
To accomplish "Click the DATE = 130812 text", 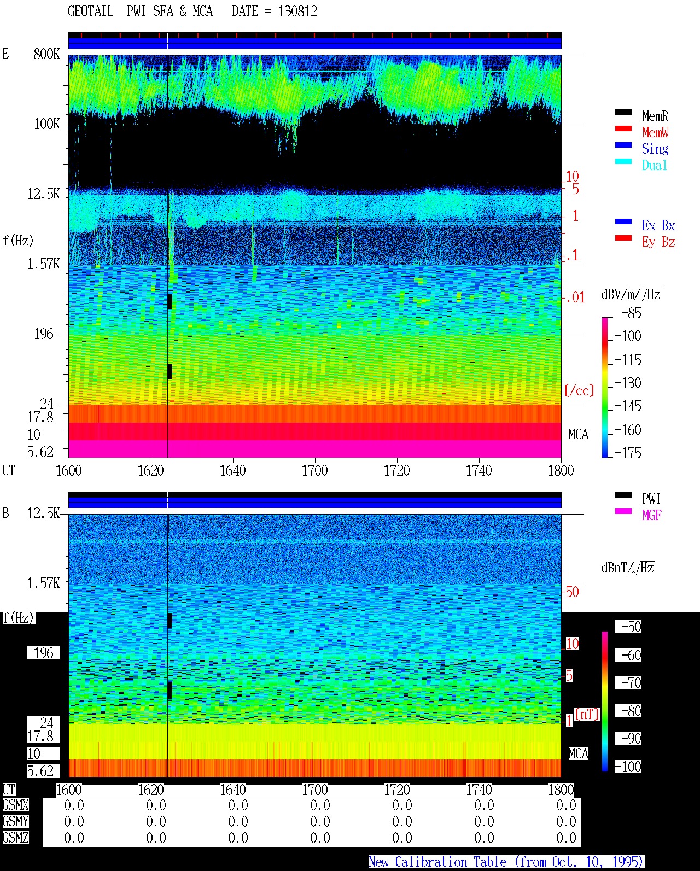I will (275, 11).
